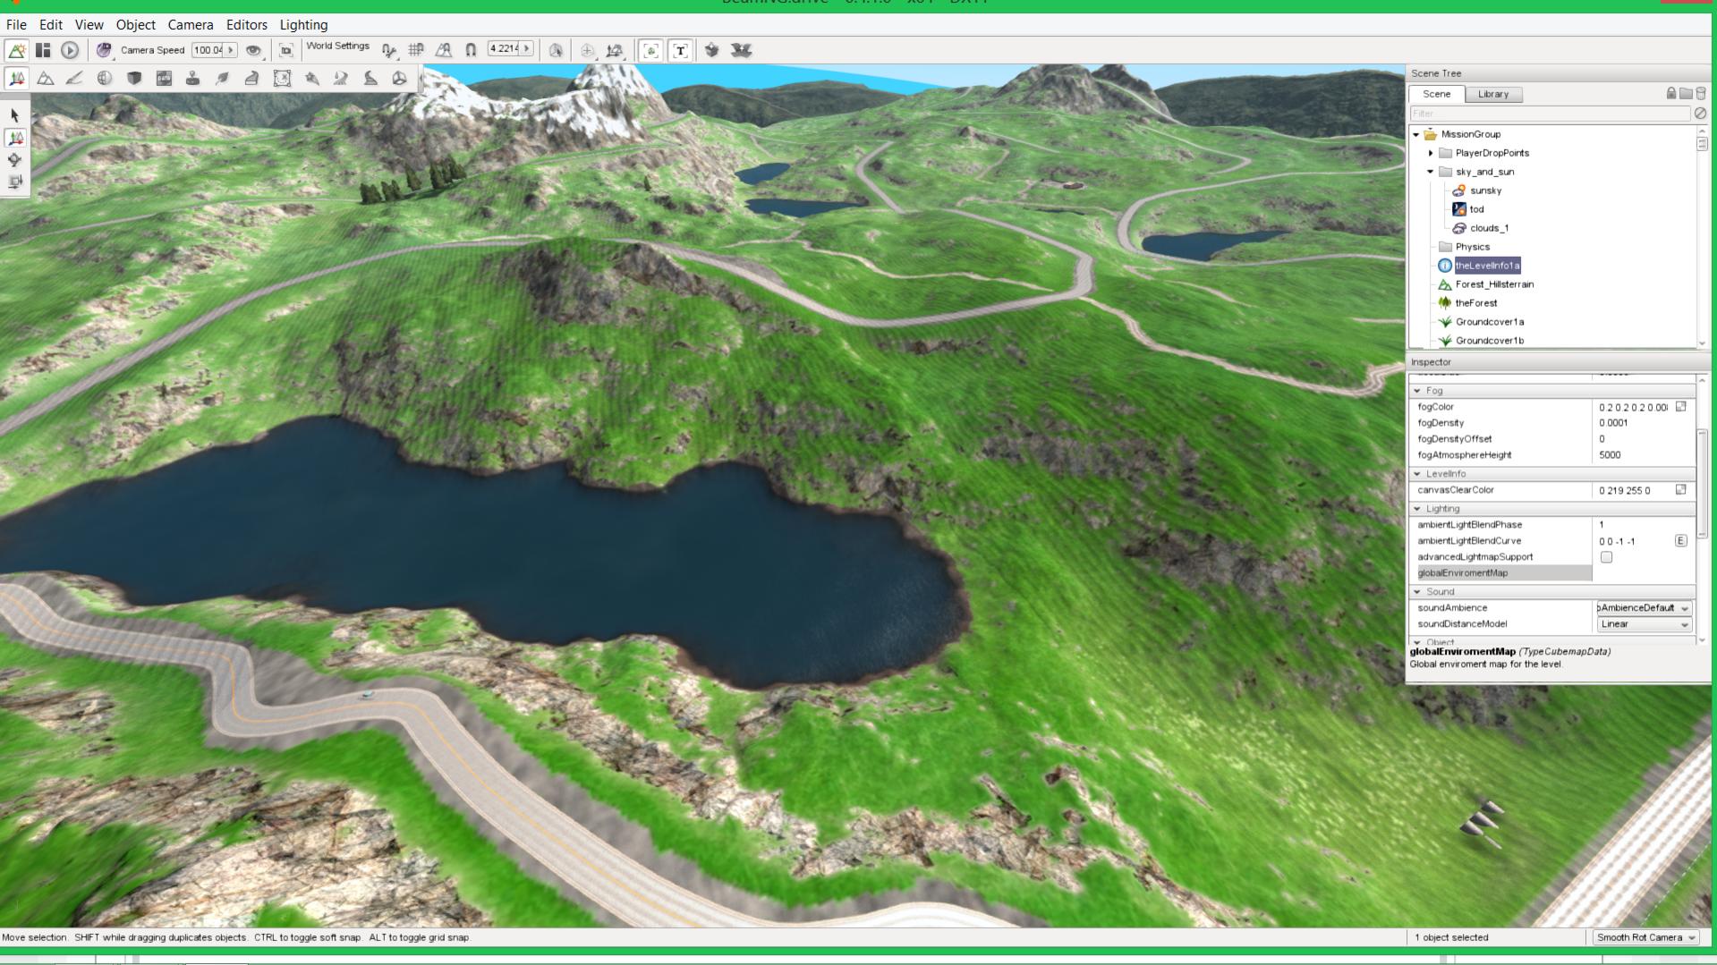1717x965 pixels.
Task: Open the Object menu
Action: tap(135, 25)
